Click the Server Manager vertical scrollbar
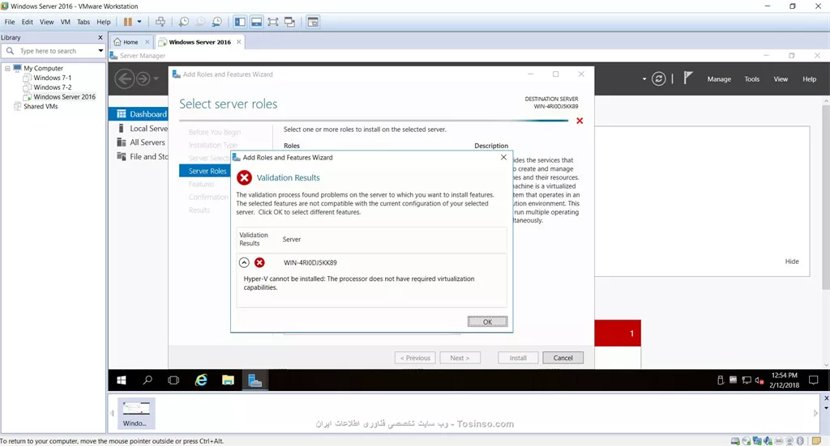 826,196
